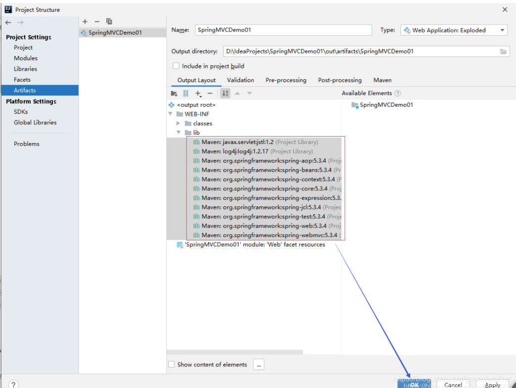Open the Maven tab

(383, 80)
